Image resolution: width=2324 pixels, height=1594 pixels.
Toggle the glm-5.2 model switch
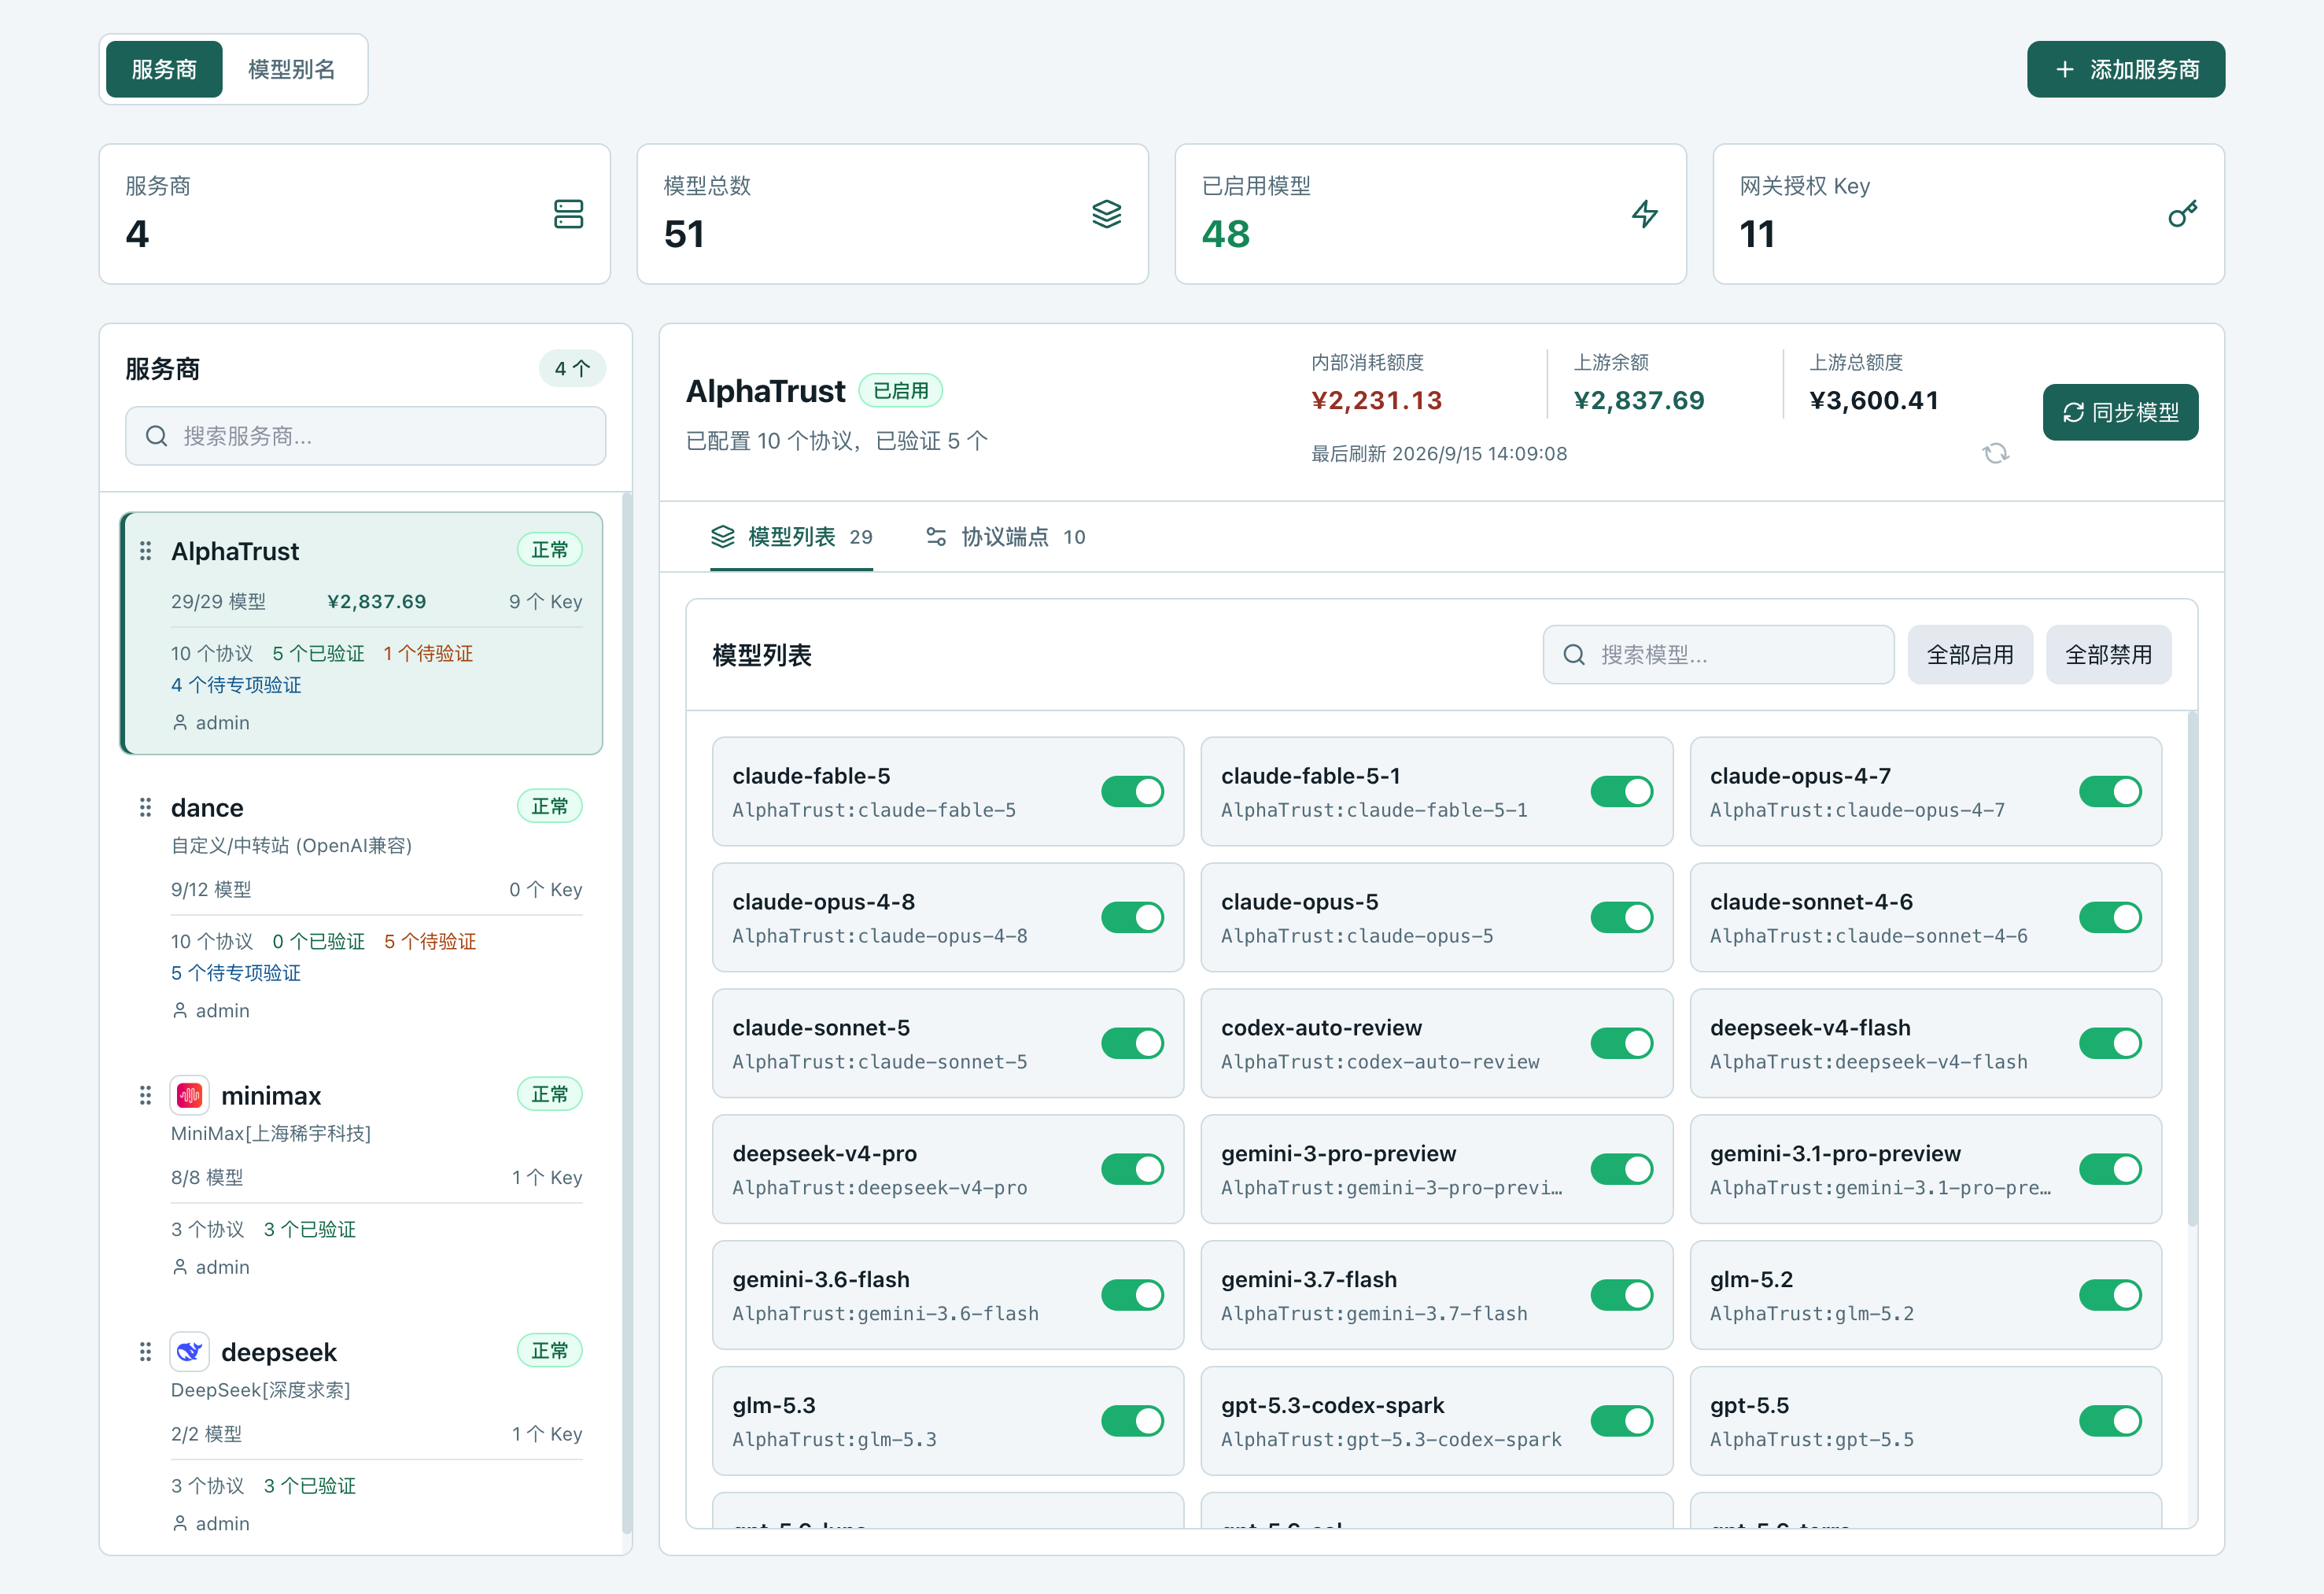2111,1296
